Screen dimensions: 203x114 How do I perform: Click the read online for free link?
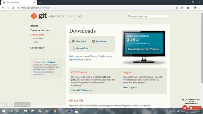[46, 68]
